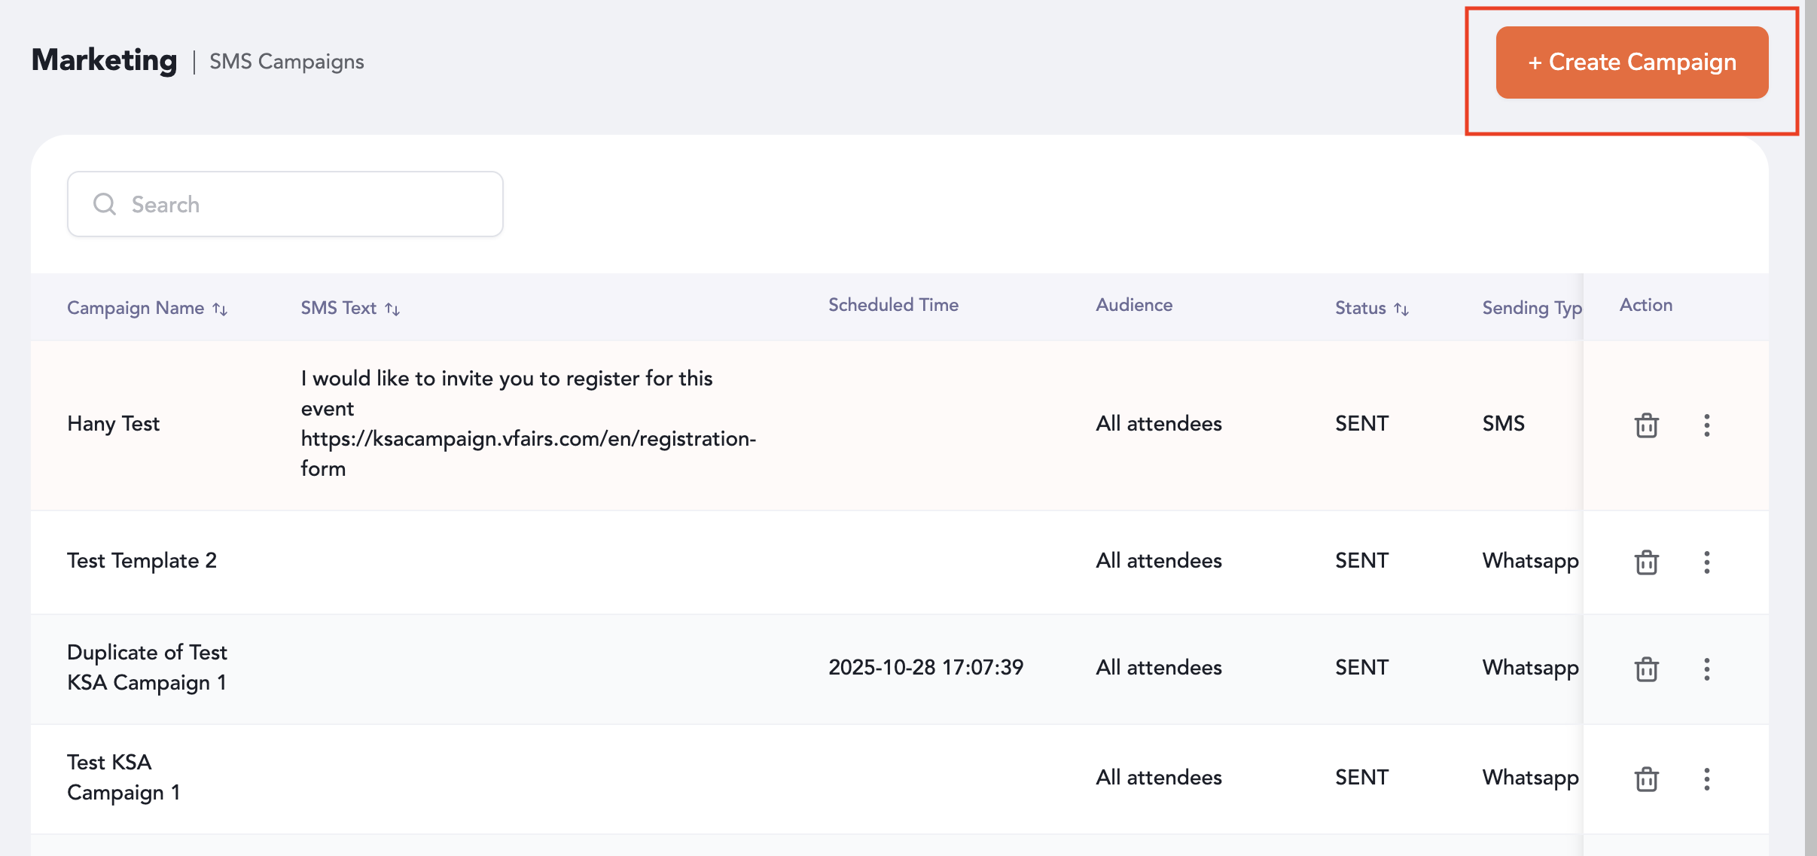The image size is (1817, 856).
Task: Sort by Campaign Name column
Action: [x=220, y=309]
